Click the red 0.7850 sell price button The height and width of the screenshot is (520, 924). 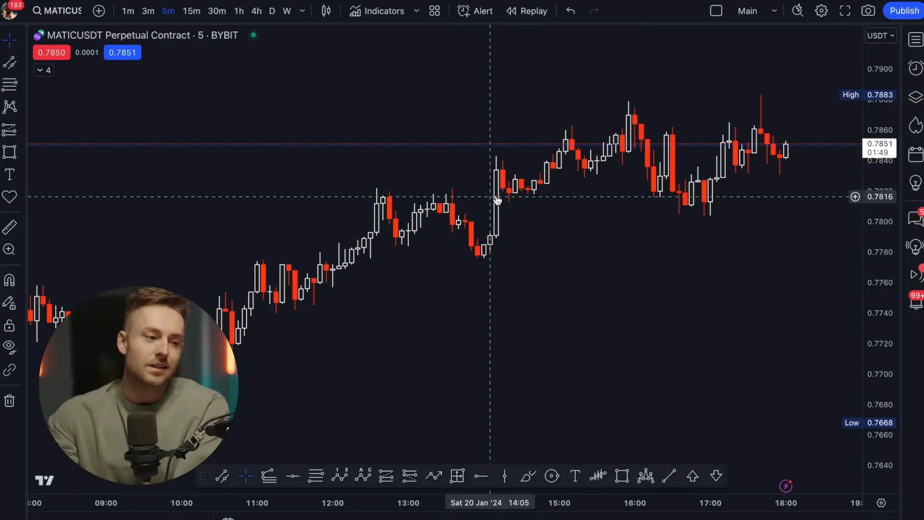51,52
